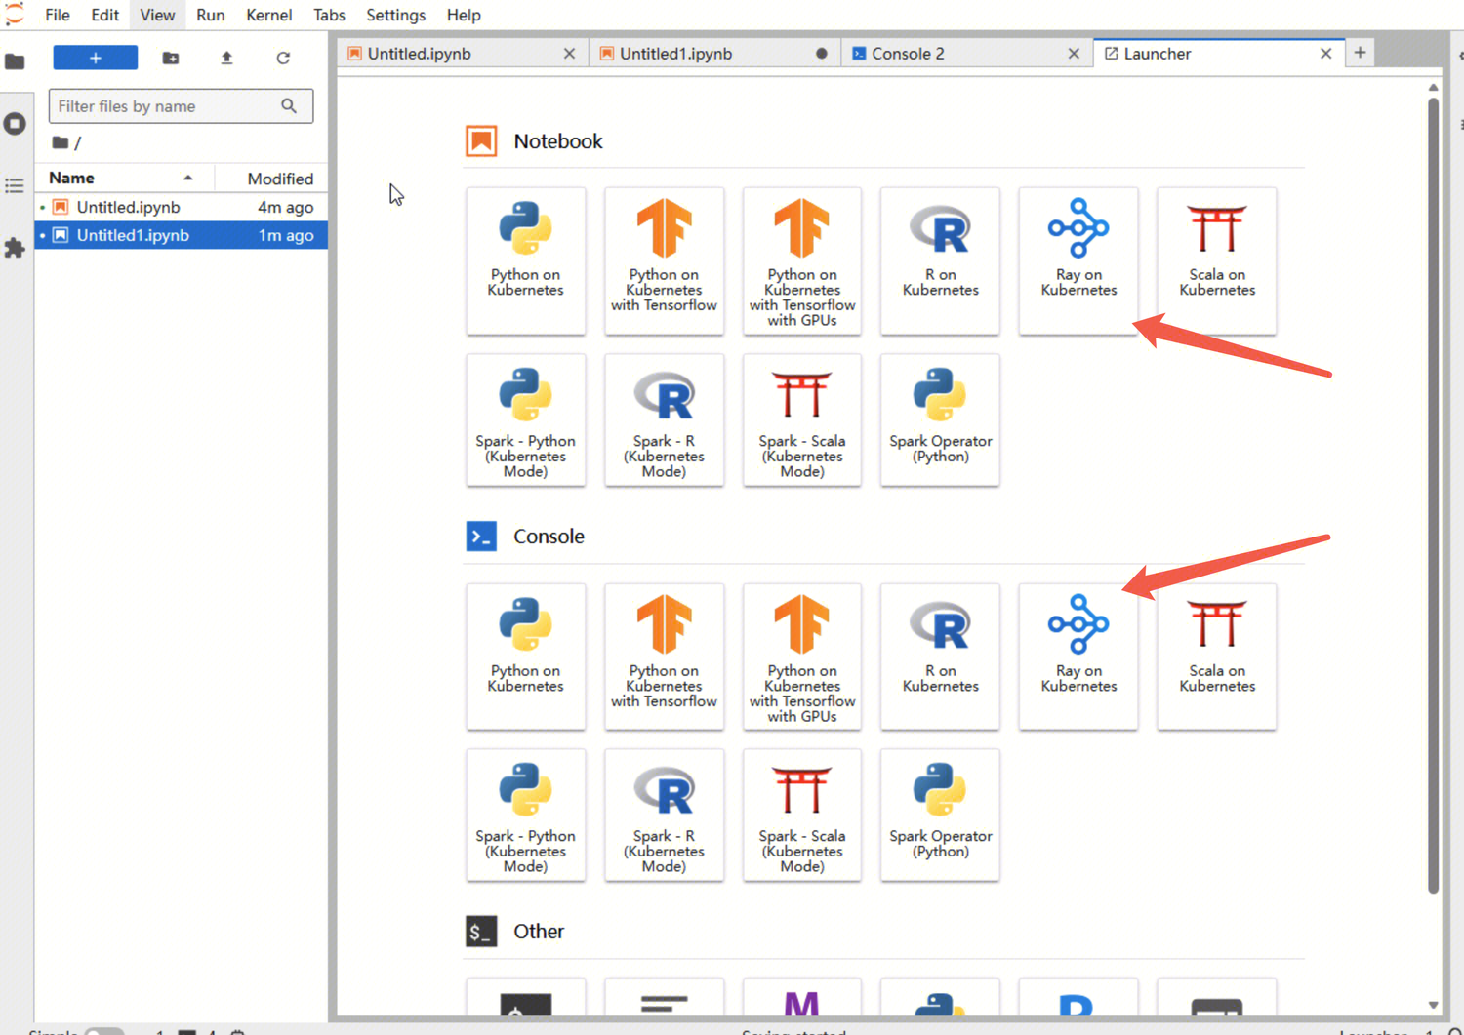This screenshot has width=1464, height=1035.
Task: Show Running Terminals and Kernels panel
Action: [x=15, y=124]
